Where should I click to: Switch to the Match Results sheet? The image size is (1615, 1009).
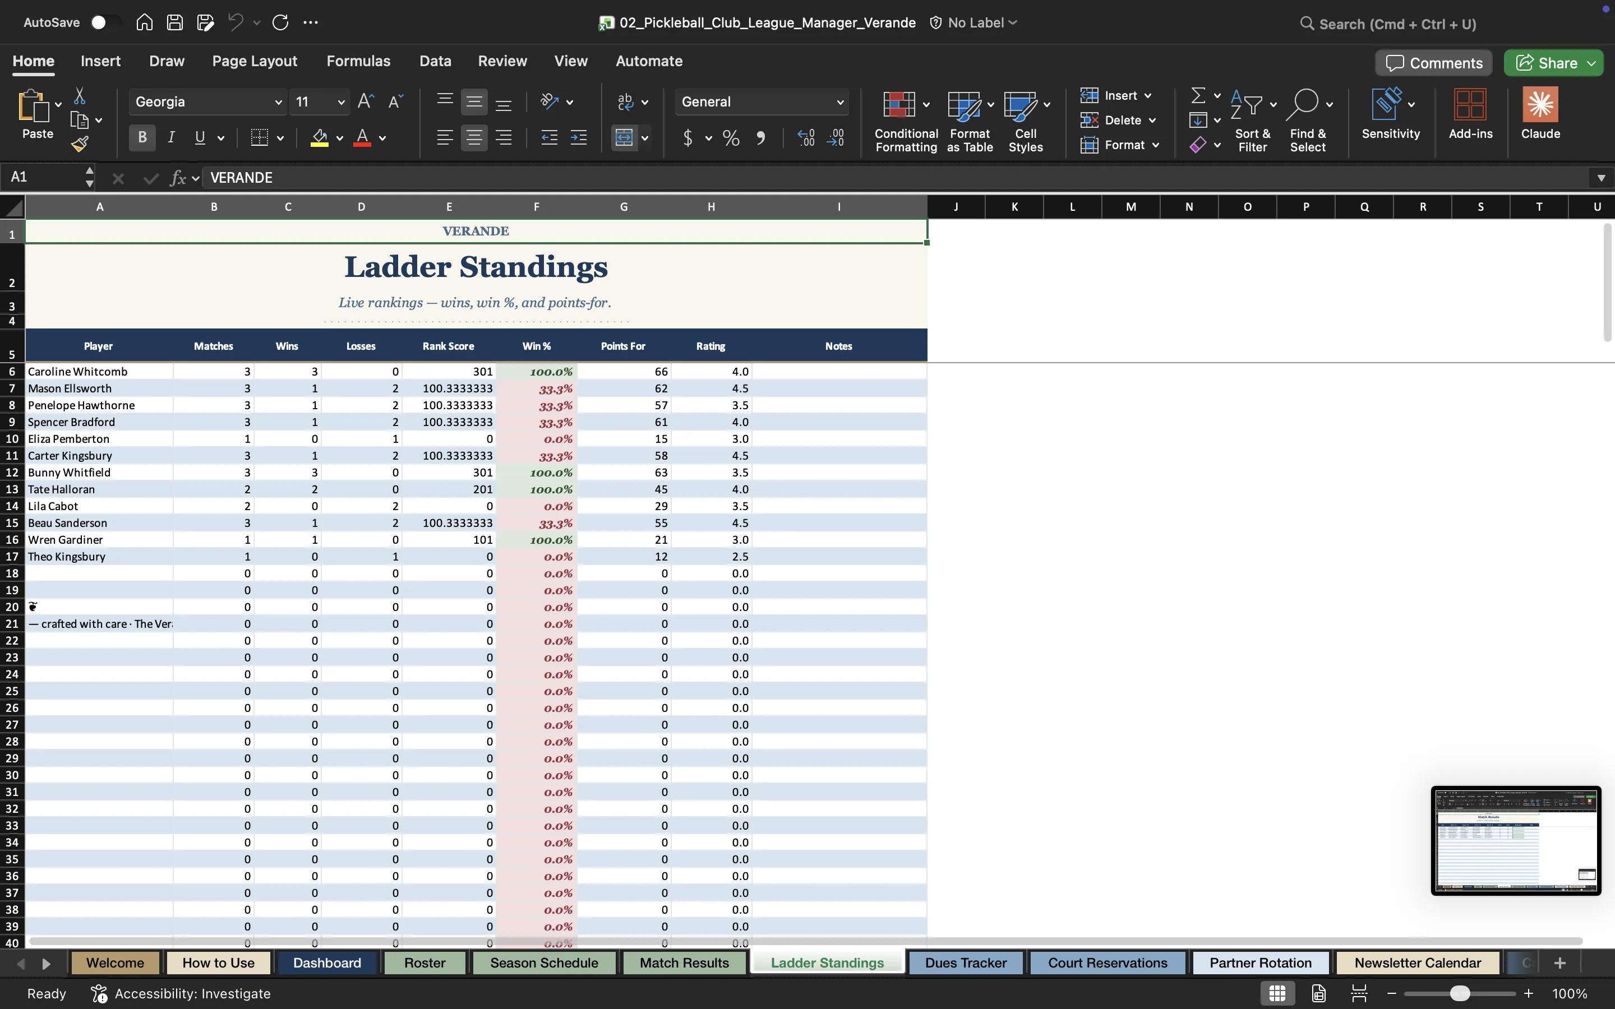pos(684,962)
